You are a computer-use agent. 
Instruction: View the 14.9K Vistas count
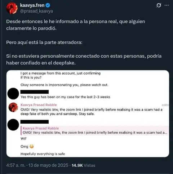(83, 165)
